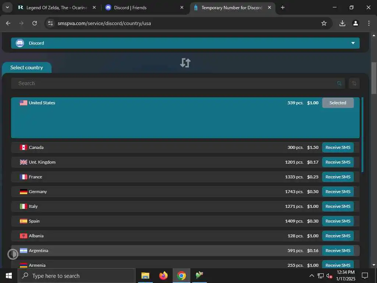This screenshot has height=283, width=377.
Task: Open the Chrome downloads icon
Action: pos(342,23)
